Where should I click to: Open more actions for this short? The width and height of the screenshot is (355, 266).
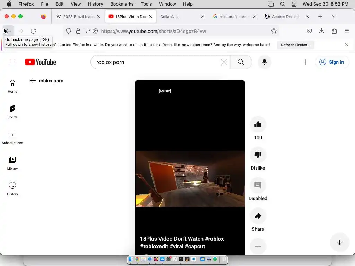[x=258, y=246]
